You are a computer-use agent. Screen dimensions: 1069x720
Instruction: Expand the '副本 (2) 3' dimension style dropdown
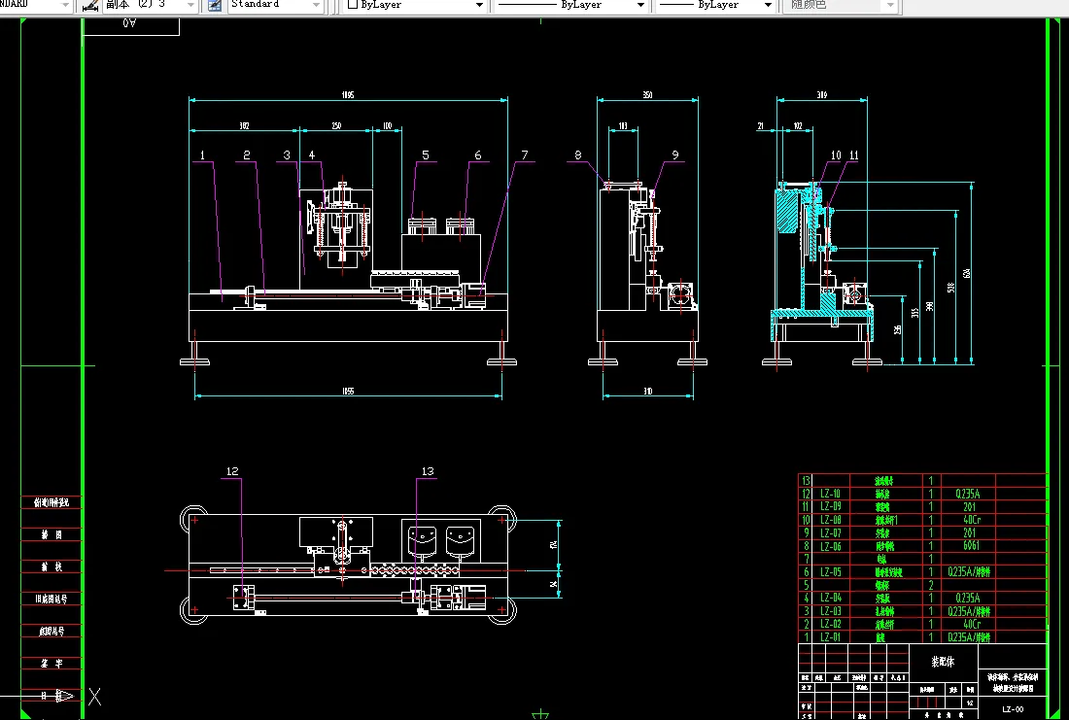click(x=191, y=6)
